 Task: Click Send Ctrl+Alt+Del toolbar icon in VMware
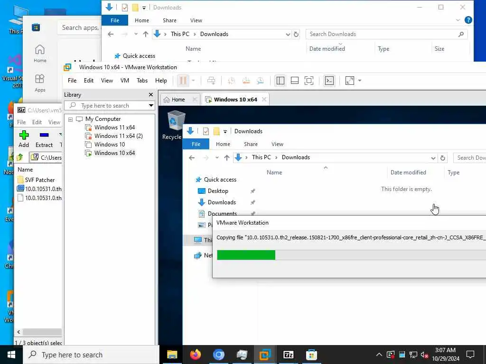(211, 81)
